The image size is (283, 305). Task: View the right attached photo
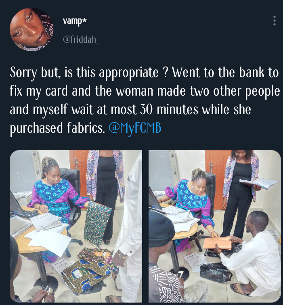click(x=214, y=226)
